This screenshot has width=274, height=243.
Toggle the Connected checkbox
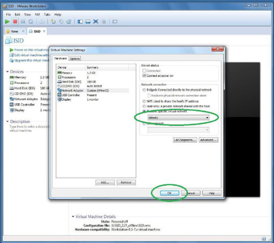click(144, 71)
